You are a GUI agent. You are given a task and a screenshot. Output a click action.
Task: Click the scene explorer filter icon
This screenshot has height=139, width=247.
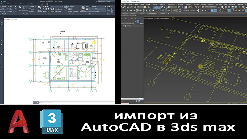(x=138, y=21)
